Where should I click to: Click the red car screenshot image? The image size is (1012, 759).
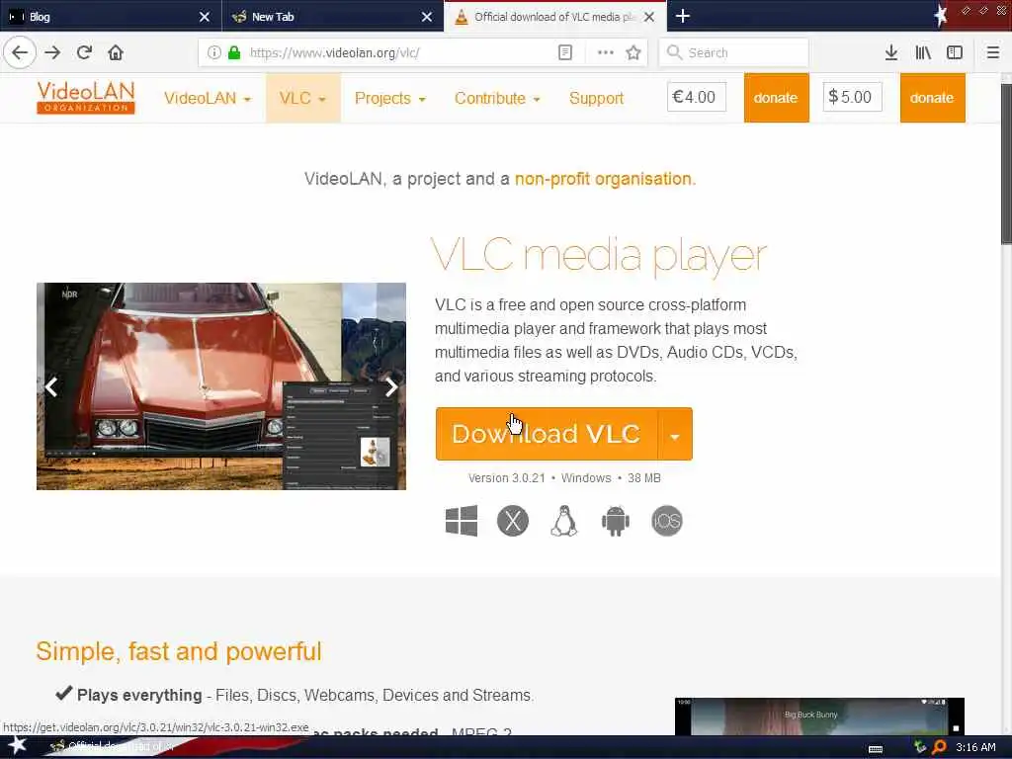pyautogui.click(x=221, y=386)
